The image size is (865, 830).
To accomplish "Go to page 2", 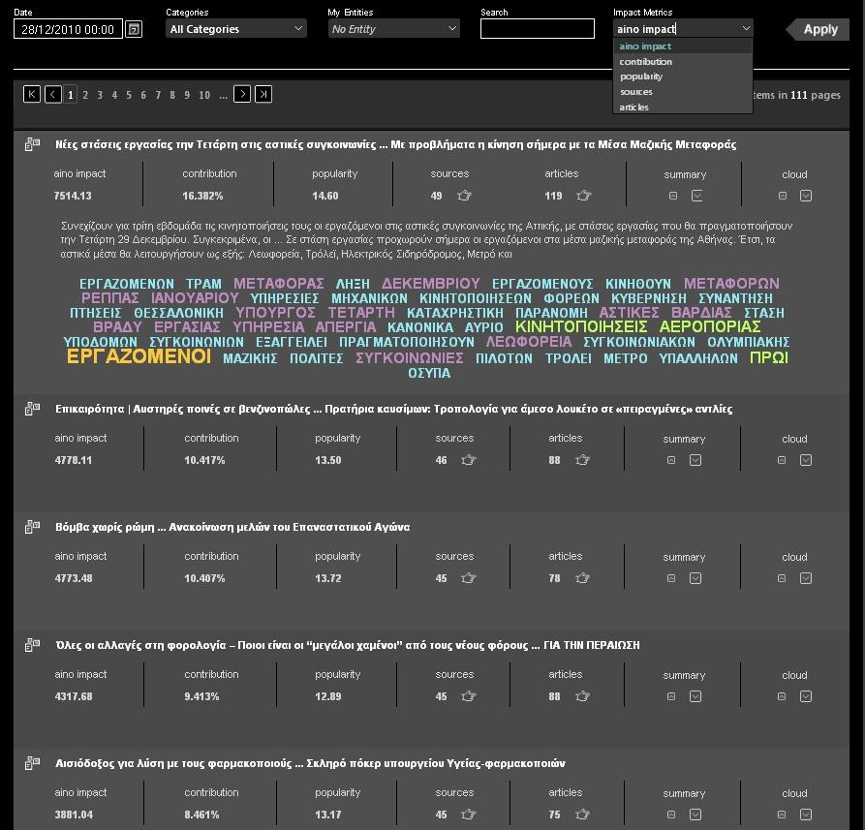I will click(x=85, y=95).
